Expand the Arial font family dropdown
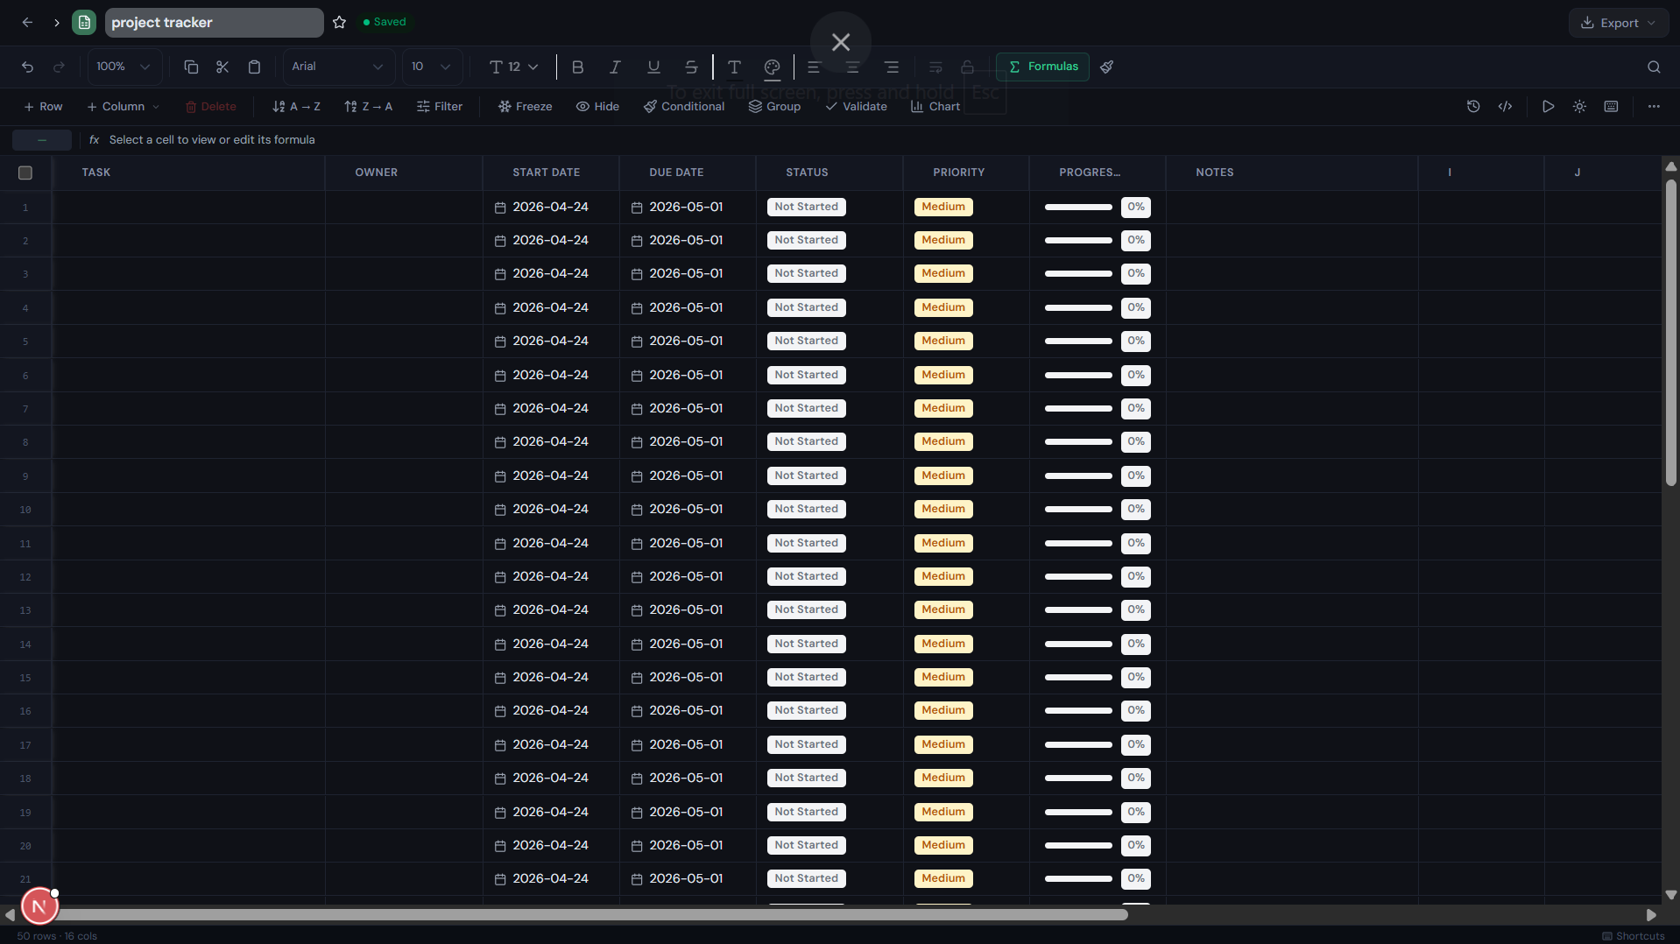1680x944 pixels. tap(337, 67)
